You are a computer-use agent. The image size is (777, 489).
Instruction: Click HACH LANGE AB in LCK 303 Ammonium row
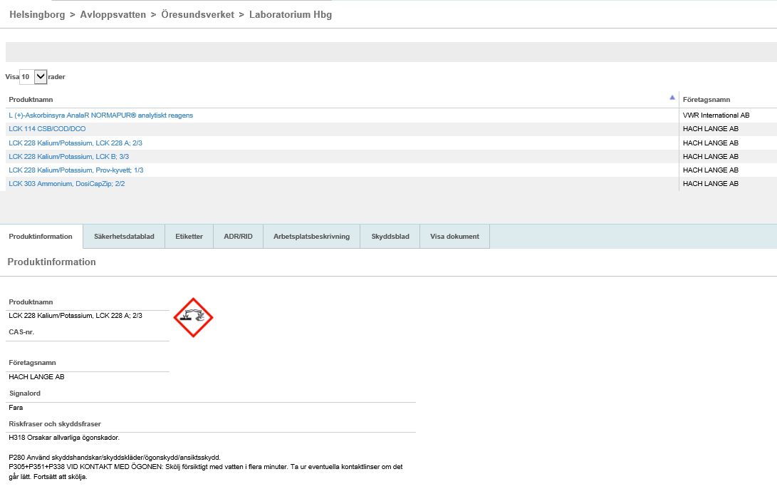[x=711, y=183]
